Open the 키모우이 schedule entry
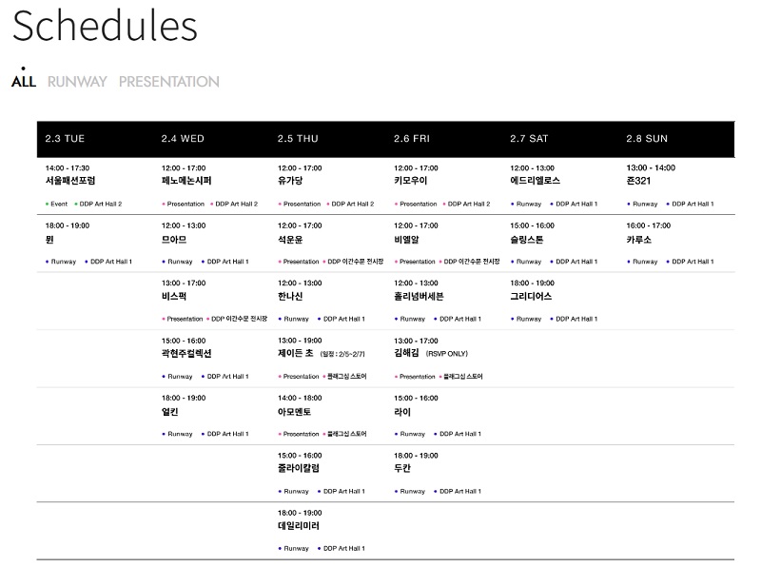761x567 pixels. 410,181
